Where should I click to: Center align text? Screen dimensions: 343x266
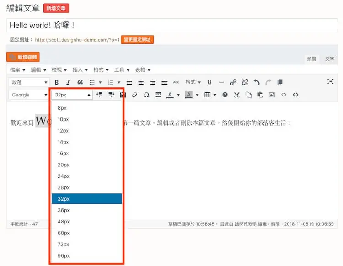point(141,82)
